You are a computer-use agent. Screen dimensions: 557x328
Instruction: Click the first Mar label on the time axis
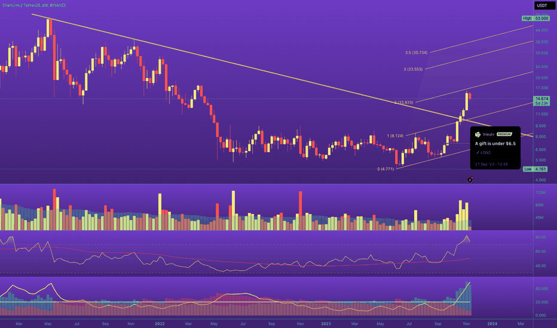pos(19,324)
